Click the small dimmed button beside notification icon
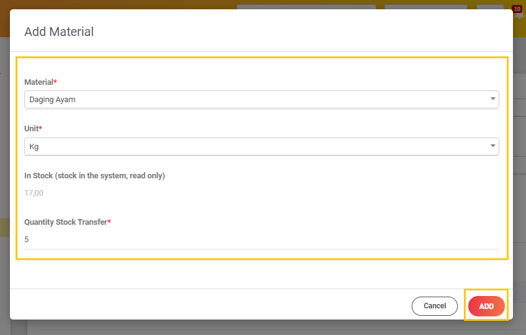 coord(490,7)
